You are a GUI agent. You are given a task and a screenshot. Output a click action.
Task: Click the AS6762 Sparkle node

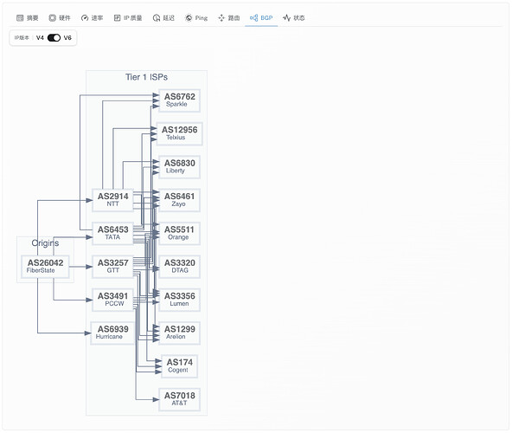click(x=179, y=100)
